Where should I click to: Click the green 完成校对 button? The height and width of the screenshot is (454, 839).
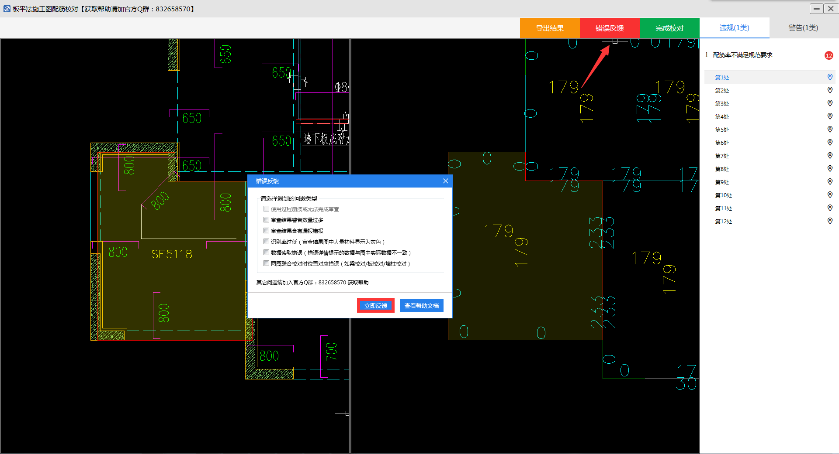click(669, 28)
